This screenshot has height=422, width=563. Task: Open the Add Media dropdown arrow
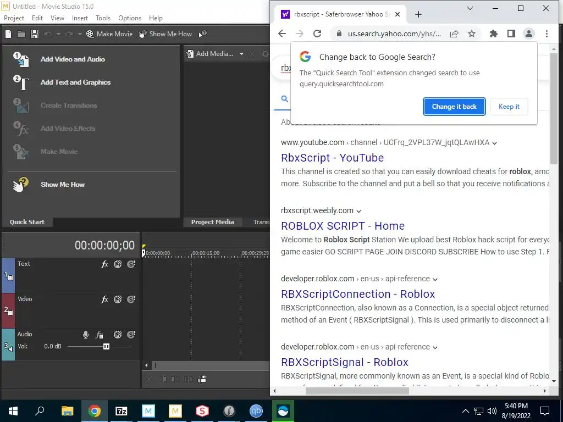[x=242, y=54]
